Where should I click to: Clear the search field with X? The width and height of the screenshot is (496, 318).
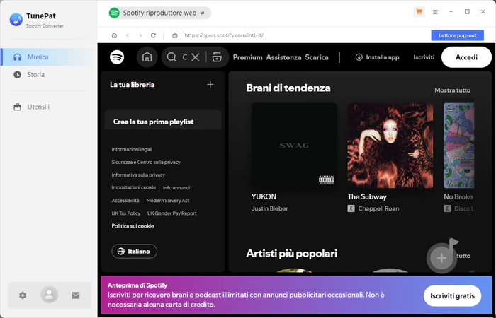pyautogui.click(x=196, y=57)
